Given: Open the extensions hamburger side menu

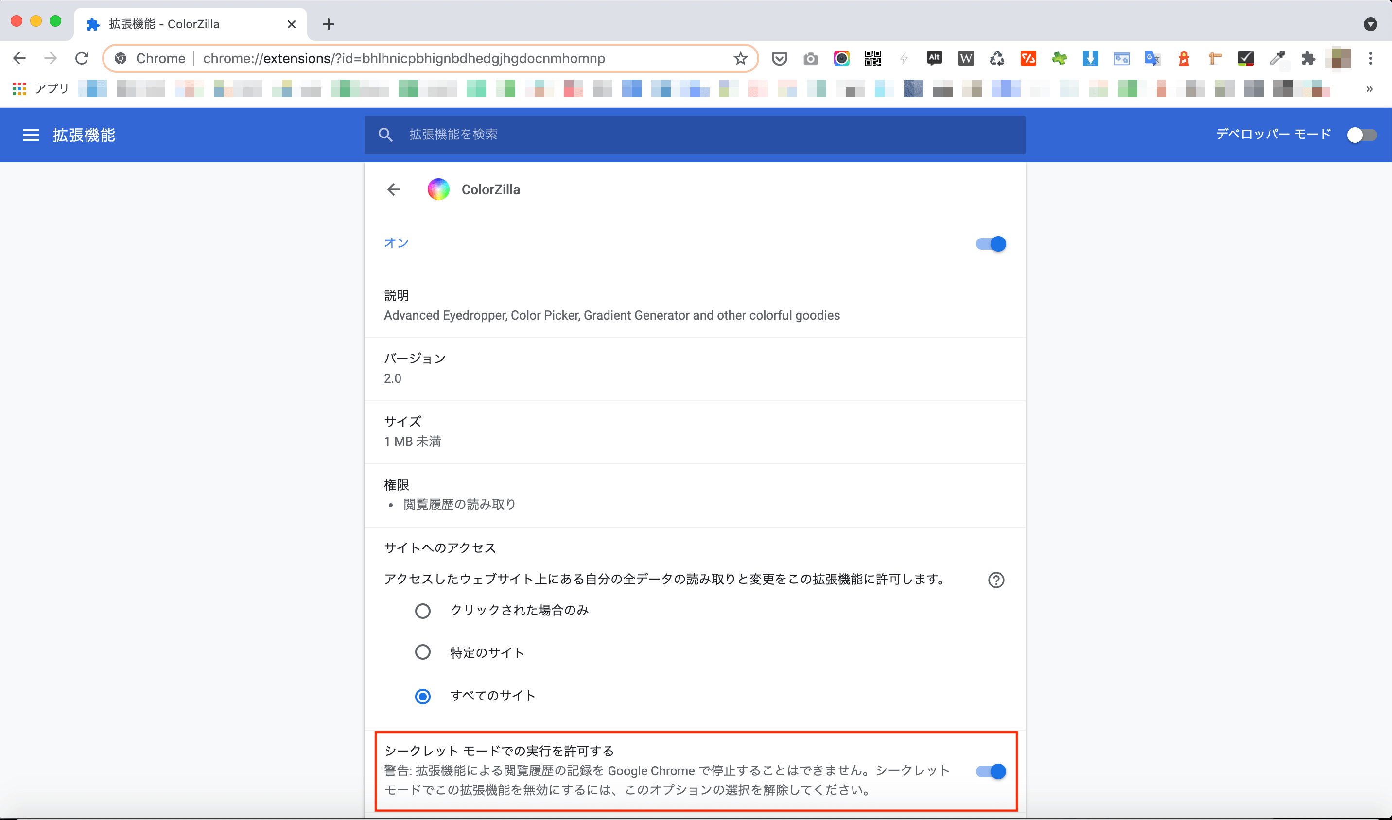Looking at the screenshot, I should coord(31,135).
